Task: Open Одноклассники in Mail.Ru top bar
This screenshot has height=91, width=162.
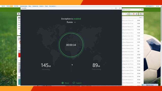Action: [x=24, y=6]
